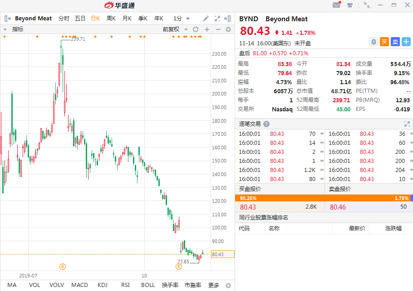Click the earnings E marker near 2019-07

point(63,267)
